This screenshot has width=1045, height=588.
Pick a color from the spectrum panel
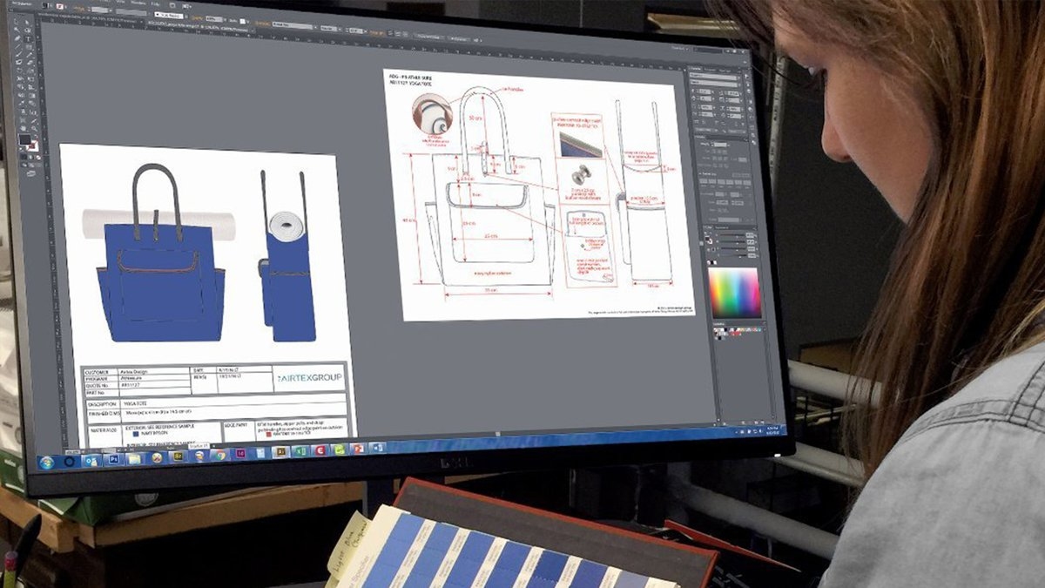(x=734, y=292)
